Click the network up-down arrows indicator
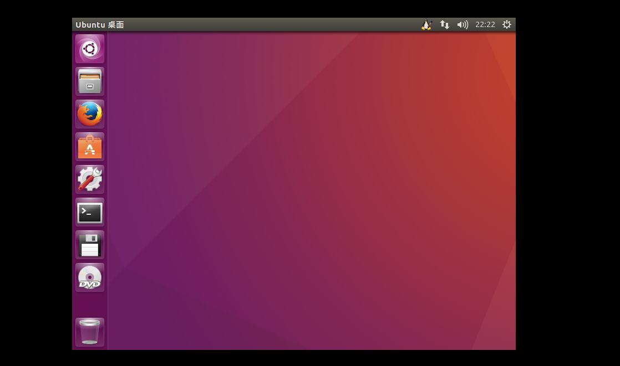The width and height of the screenshot is (620, 366). [x=444, y=24]
